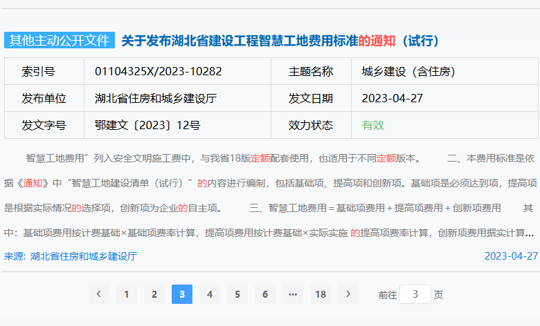Click the 2023-04-27 date at bottom right
This screenshot has height=326, width=540.
click(x=511, y=256)
